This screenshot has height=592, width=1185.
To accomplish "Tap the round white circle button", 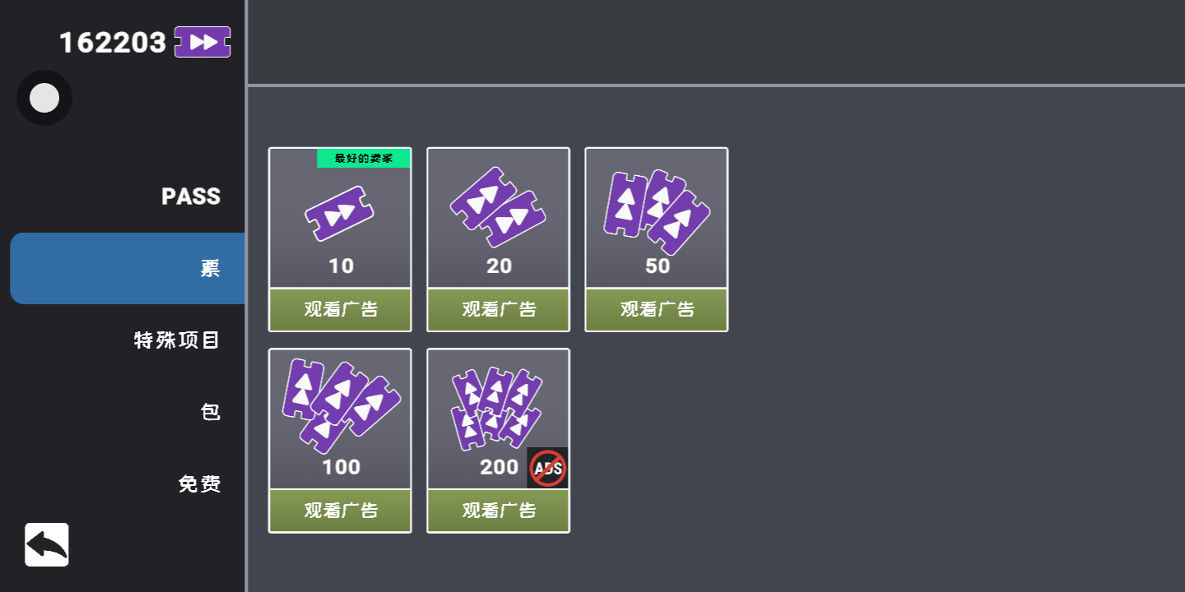I will tap(44, 98).
